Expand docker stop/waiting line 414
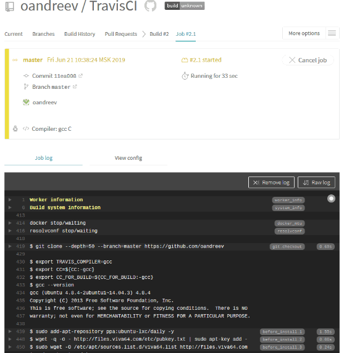 pyautogui.click(x=10, y=223)
